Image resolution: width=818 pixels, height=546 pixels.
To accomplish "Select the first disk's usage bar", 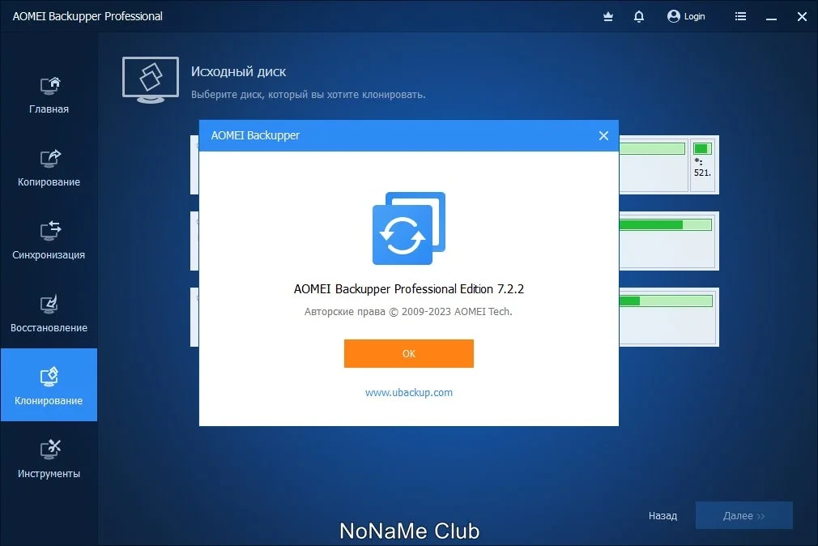I will (652, 149).
